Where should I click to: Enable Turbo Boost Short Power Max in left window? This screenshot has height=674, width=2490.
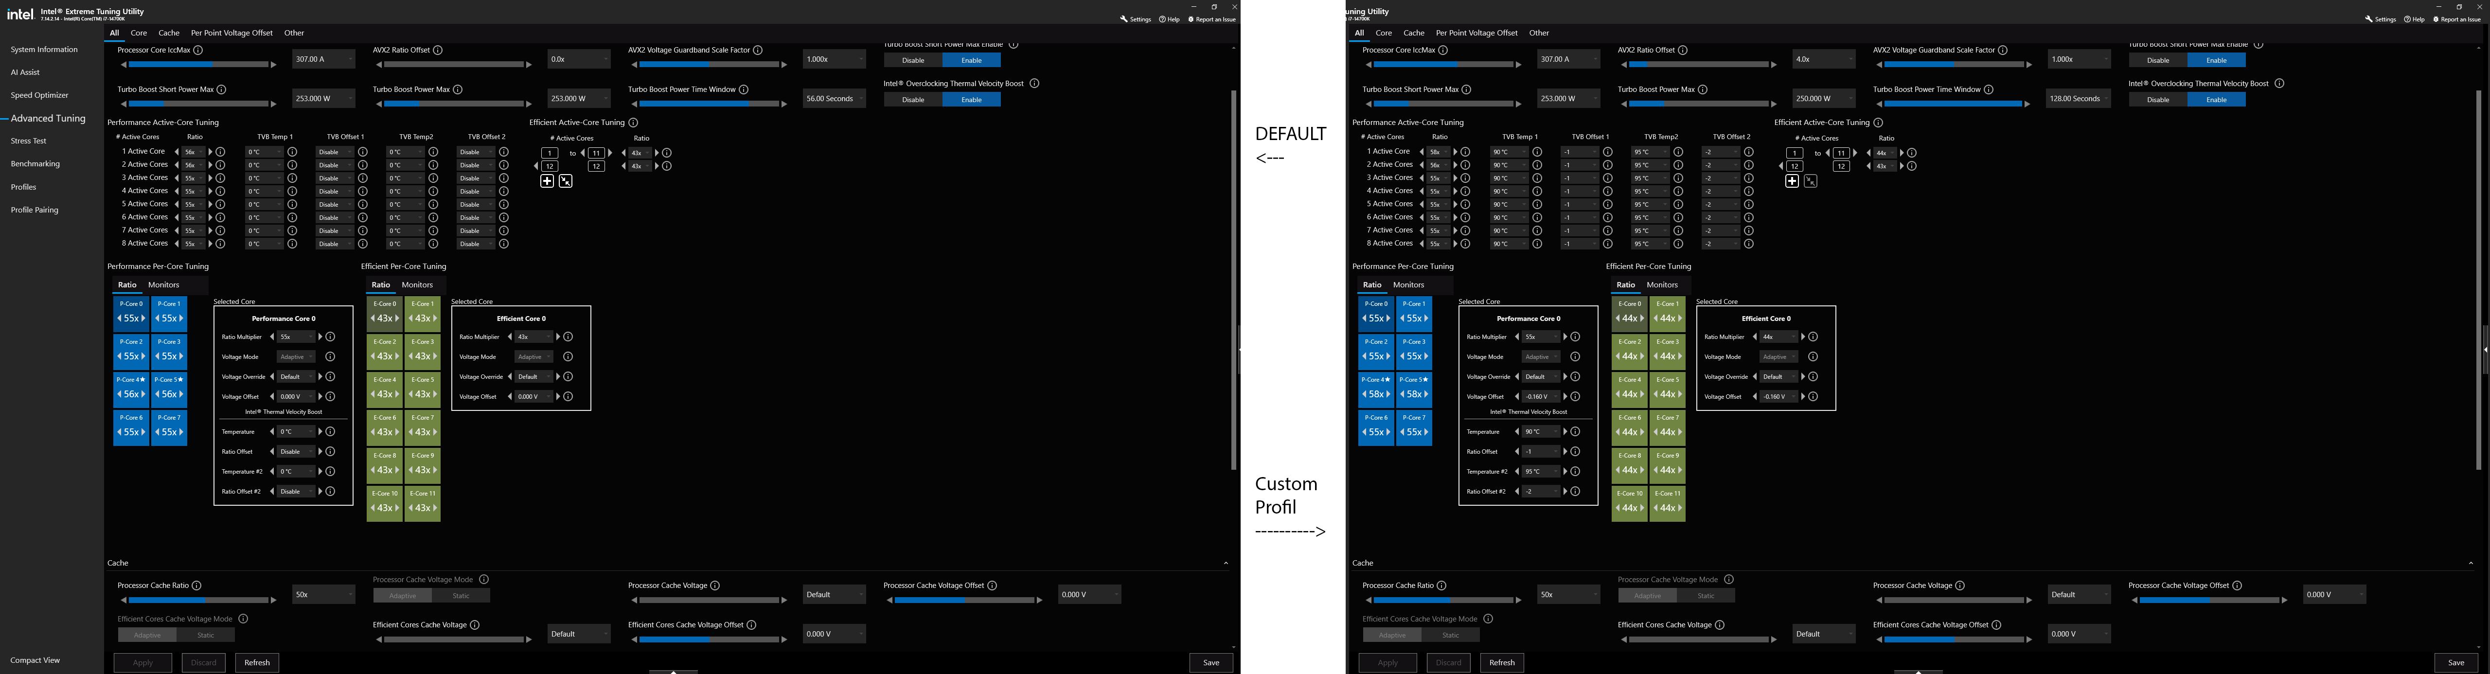[972, 60]
